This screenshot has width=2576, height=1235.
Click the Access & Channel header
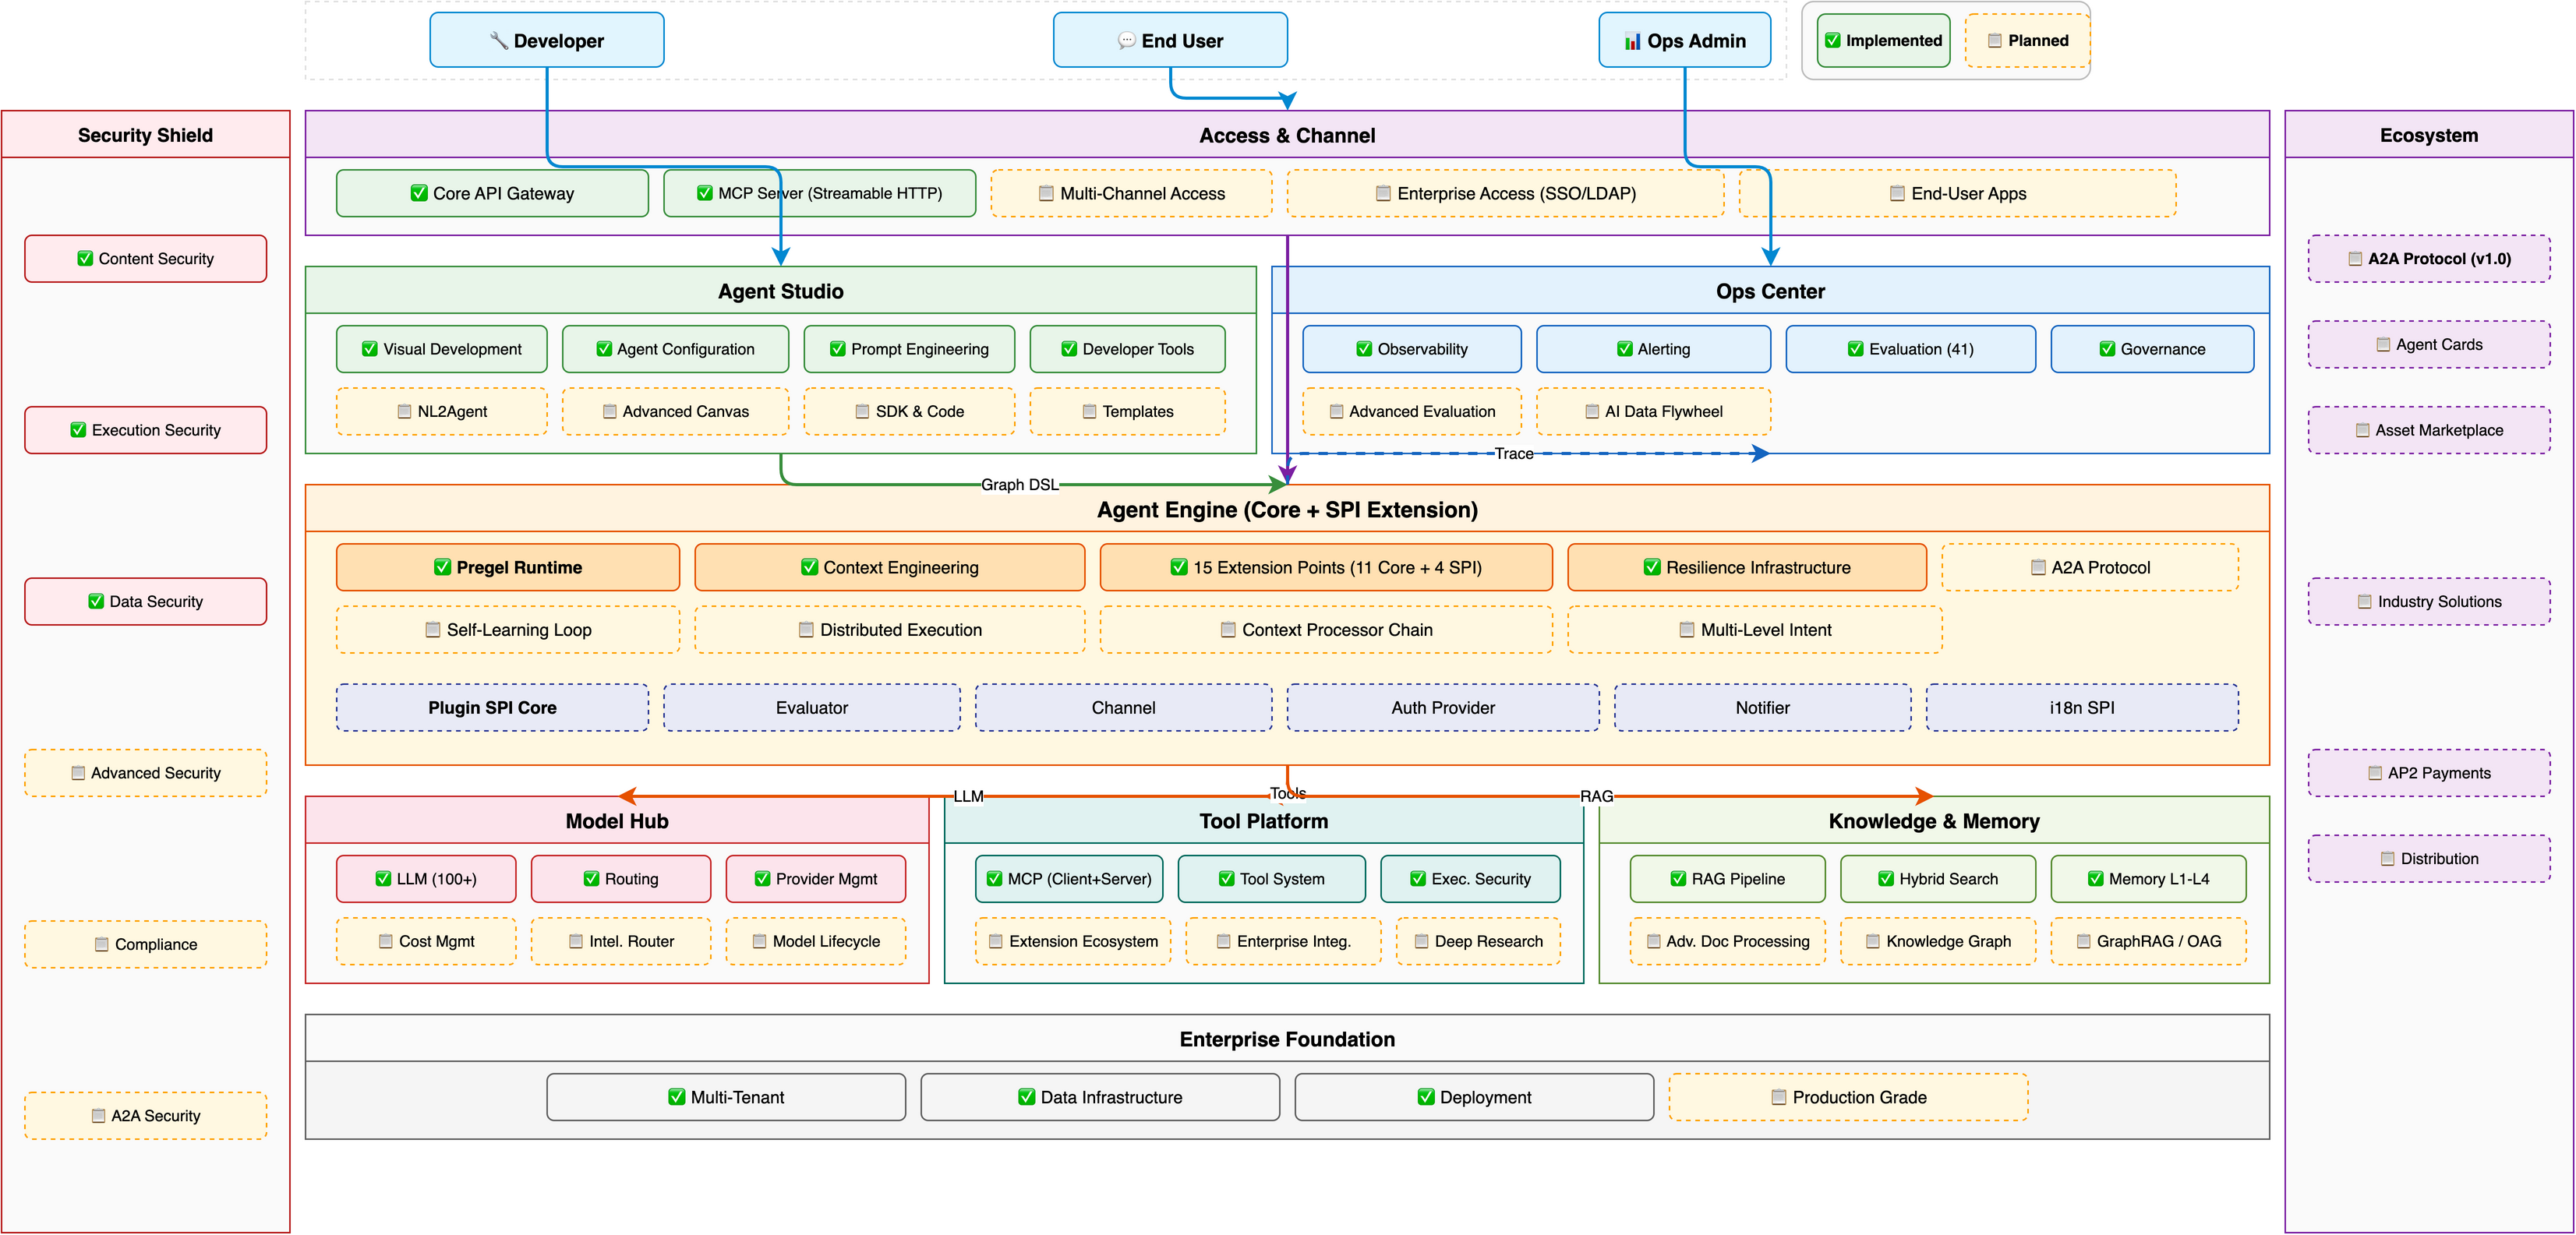(1287, 135)
